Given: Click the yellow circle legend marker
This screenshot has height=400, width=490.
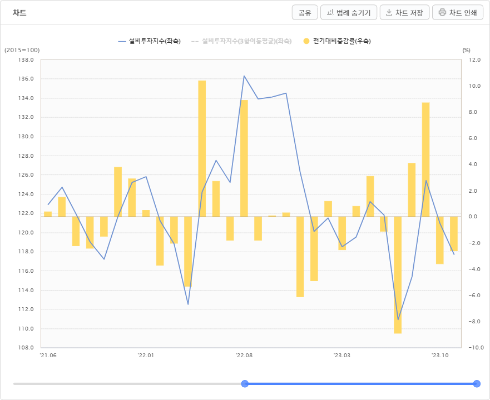Looking at the screenshot, I should tap(306, 41).
